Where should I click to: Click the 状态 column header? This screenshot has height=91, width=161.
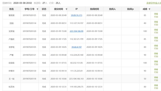click(44, 9)
